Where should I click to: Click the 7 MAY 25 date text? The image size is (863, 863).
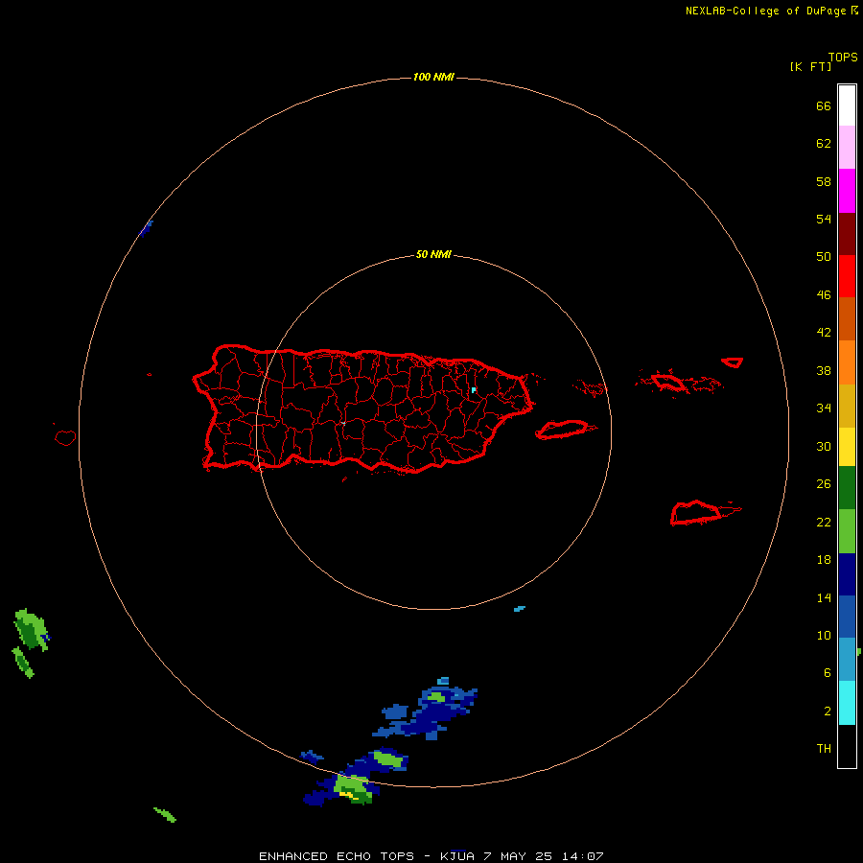(518, 856)
